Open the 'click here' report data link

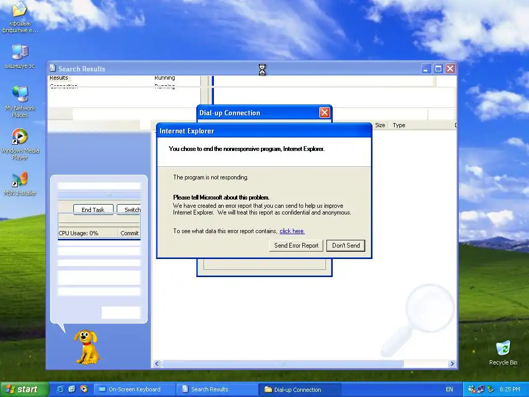pos(292,231)
